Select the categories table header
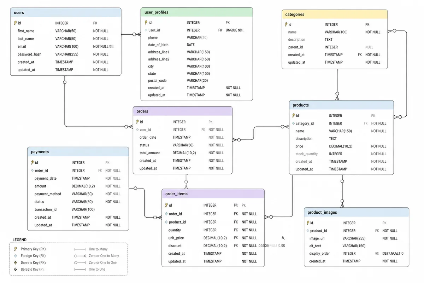Viewport: 424px width, 283px height. point(335,15)
